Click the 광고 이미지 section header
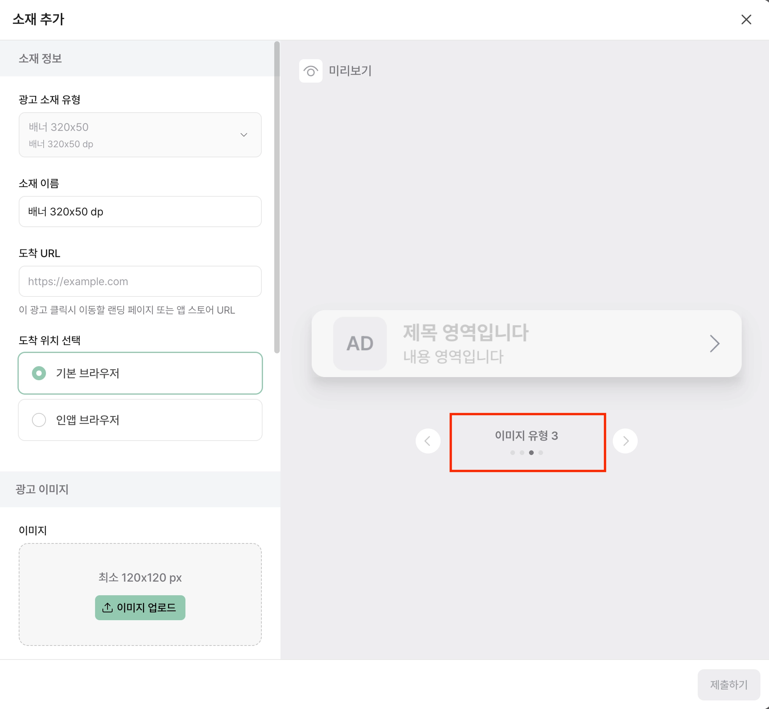The image size is (769, 709). [42, 489]
